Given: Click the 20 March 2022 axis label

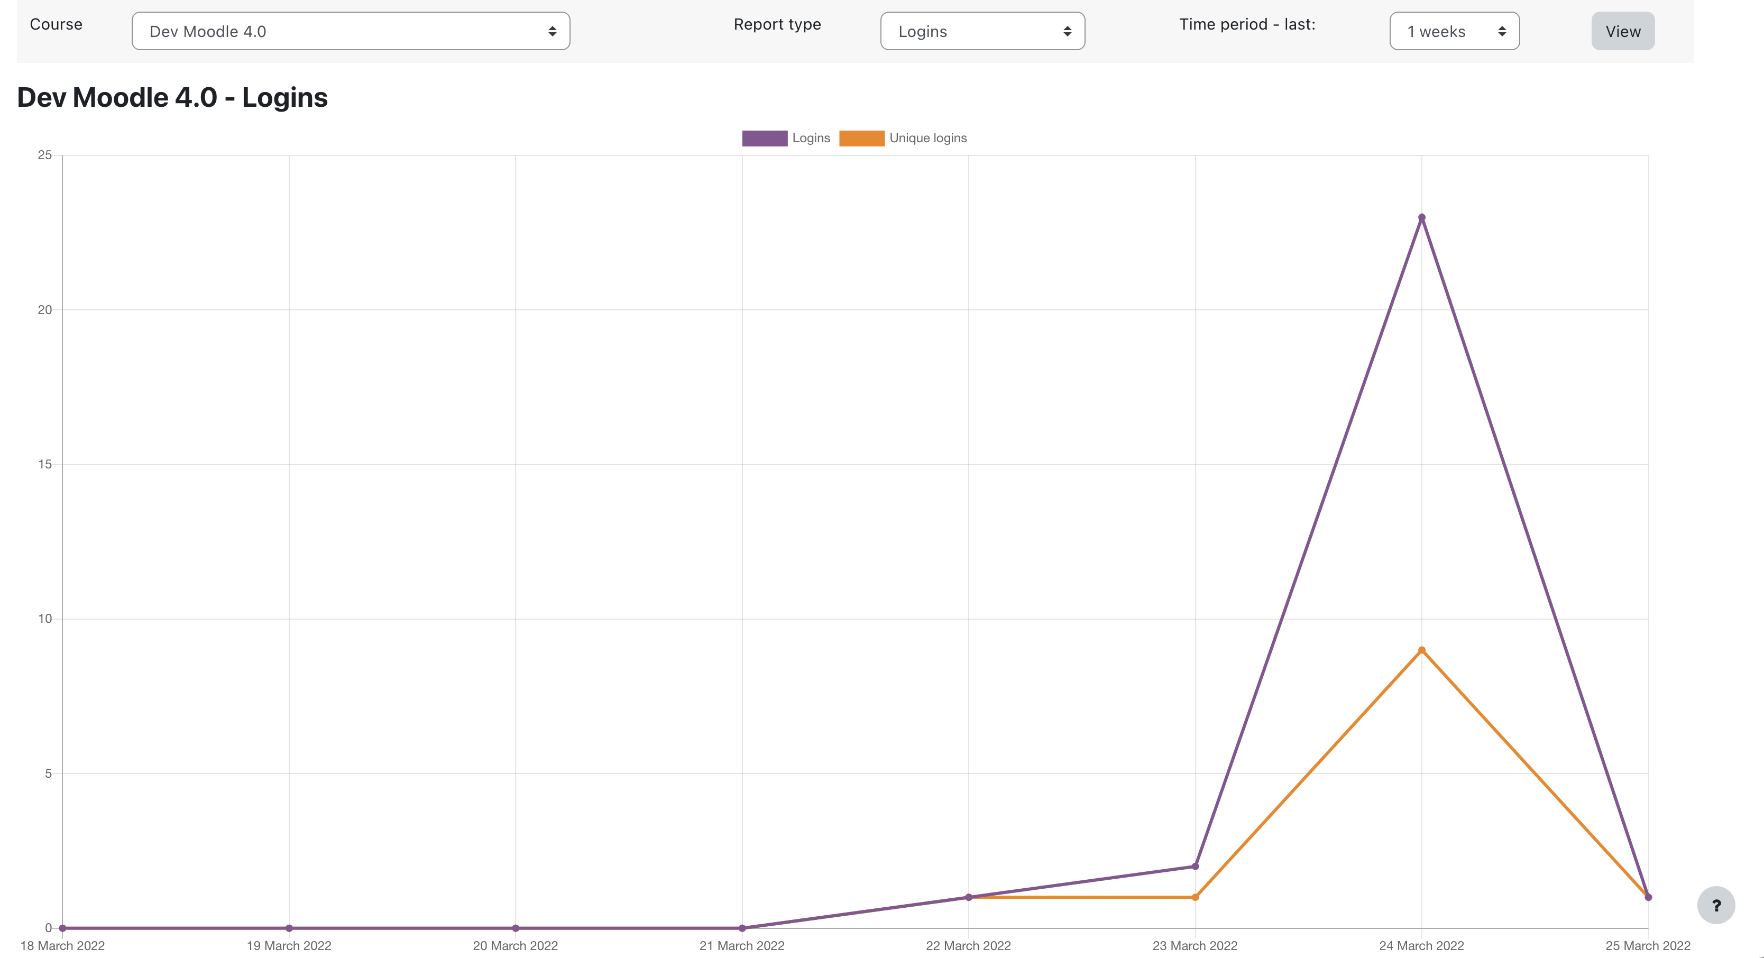Looking at the screenshot, I should point(516,946).
